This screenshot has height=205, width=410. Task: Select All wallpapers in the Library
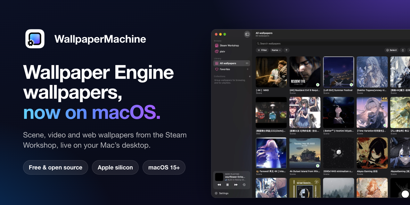(x=232, y=63)
